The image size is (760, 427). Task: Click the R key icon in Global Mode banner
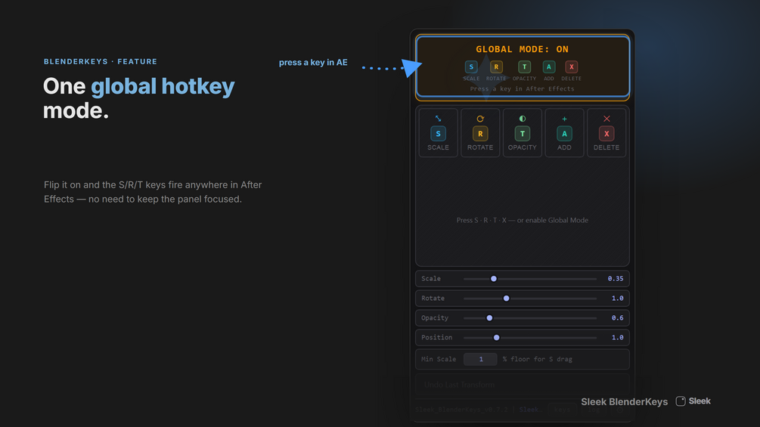[496, 67]
